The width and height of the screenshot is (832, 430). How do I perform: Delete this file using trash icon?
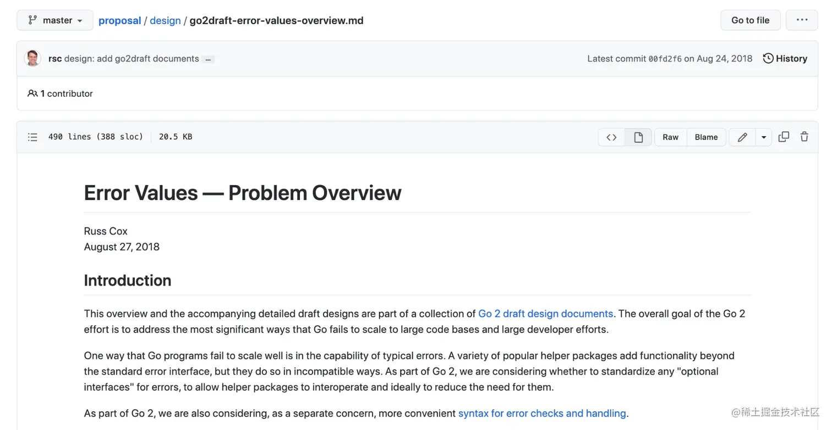[804, 137]
